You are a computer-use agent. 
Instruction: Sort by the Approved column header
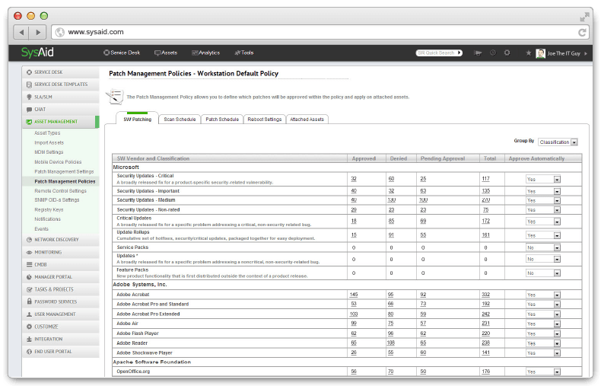coord(364,158)
